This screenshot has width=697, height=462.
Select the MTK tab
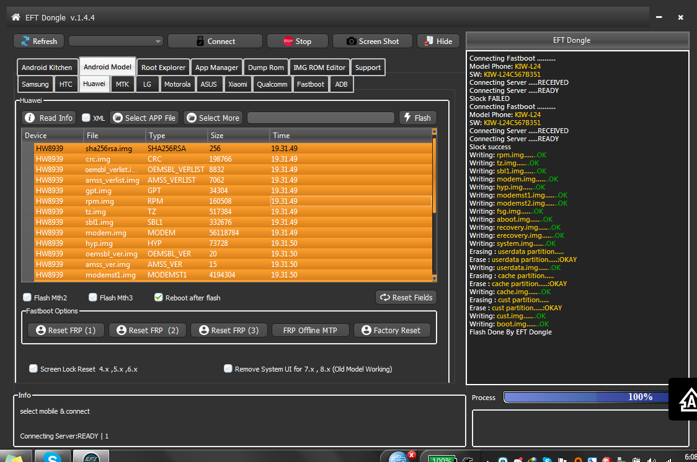[x=122, y=84]
